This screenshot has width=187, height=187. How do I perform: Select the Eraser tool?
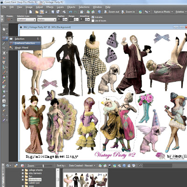click(x=4, y=82)
